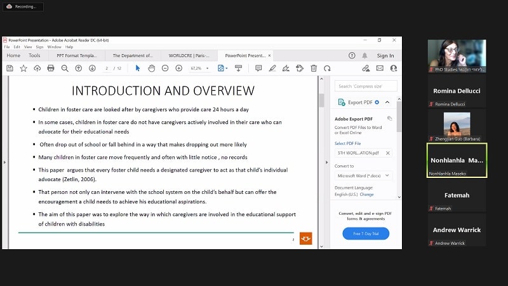Click the Change document language link

(x=367, y=194)
